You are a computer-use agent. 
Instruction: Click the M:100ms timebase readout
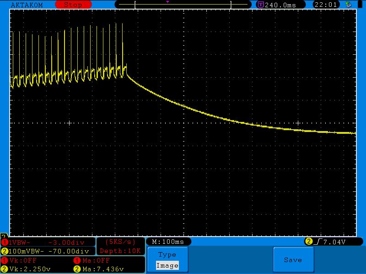click(168, 242)
